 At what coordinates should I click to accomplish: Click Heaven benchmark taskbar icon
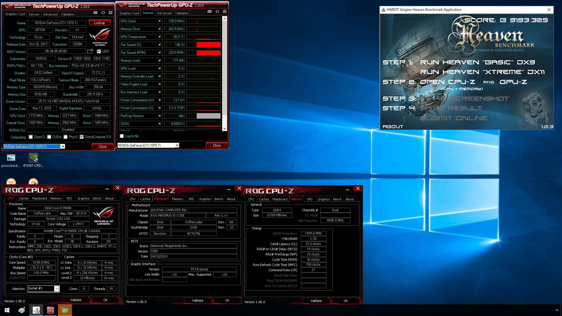[36, 310]
